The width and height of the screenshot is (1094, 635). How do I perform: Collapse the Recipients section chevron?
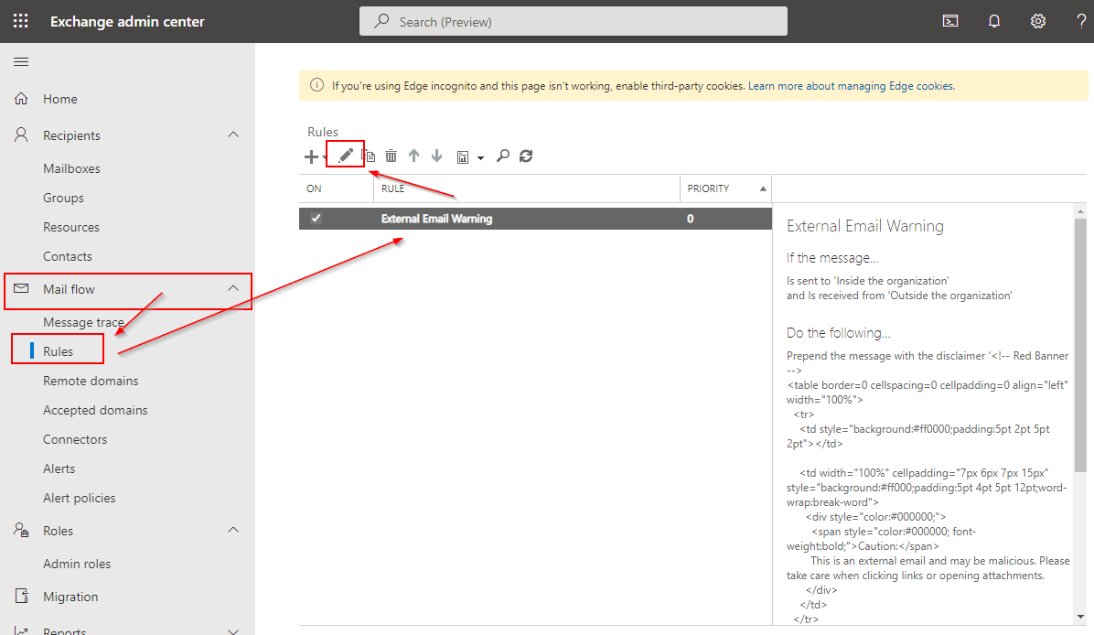[233, 135]
